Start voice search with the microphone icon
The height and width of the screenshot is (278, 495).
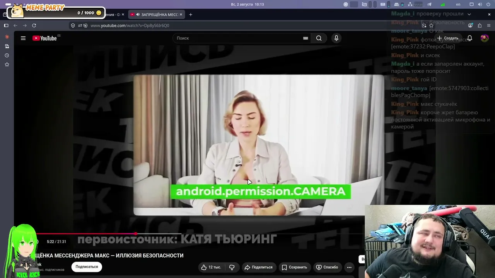click(336, 38)
